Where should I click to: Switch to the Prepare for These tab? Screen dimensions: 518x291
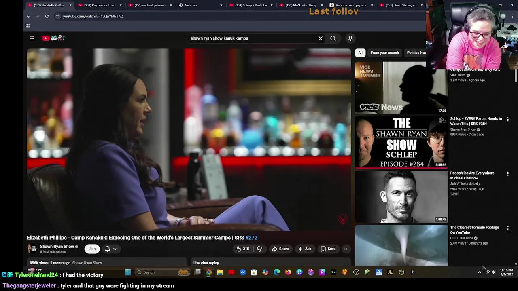click(x=99, y=5)
